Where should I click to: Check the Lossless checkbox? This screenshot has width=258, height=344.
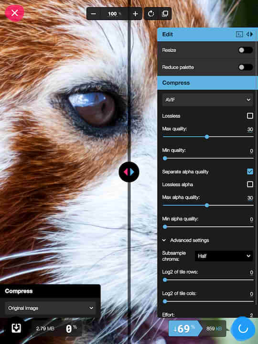coord(250,116)
